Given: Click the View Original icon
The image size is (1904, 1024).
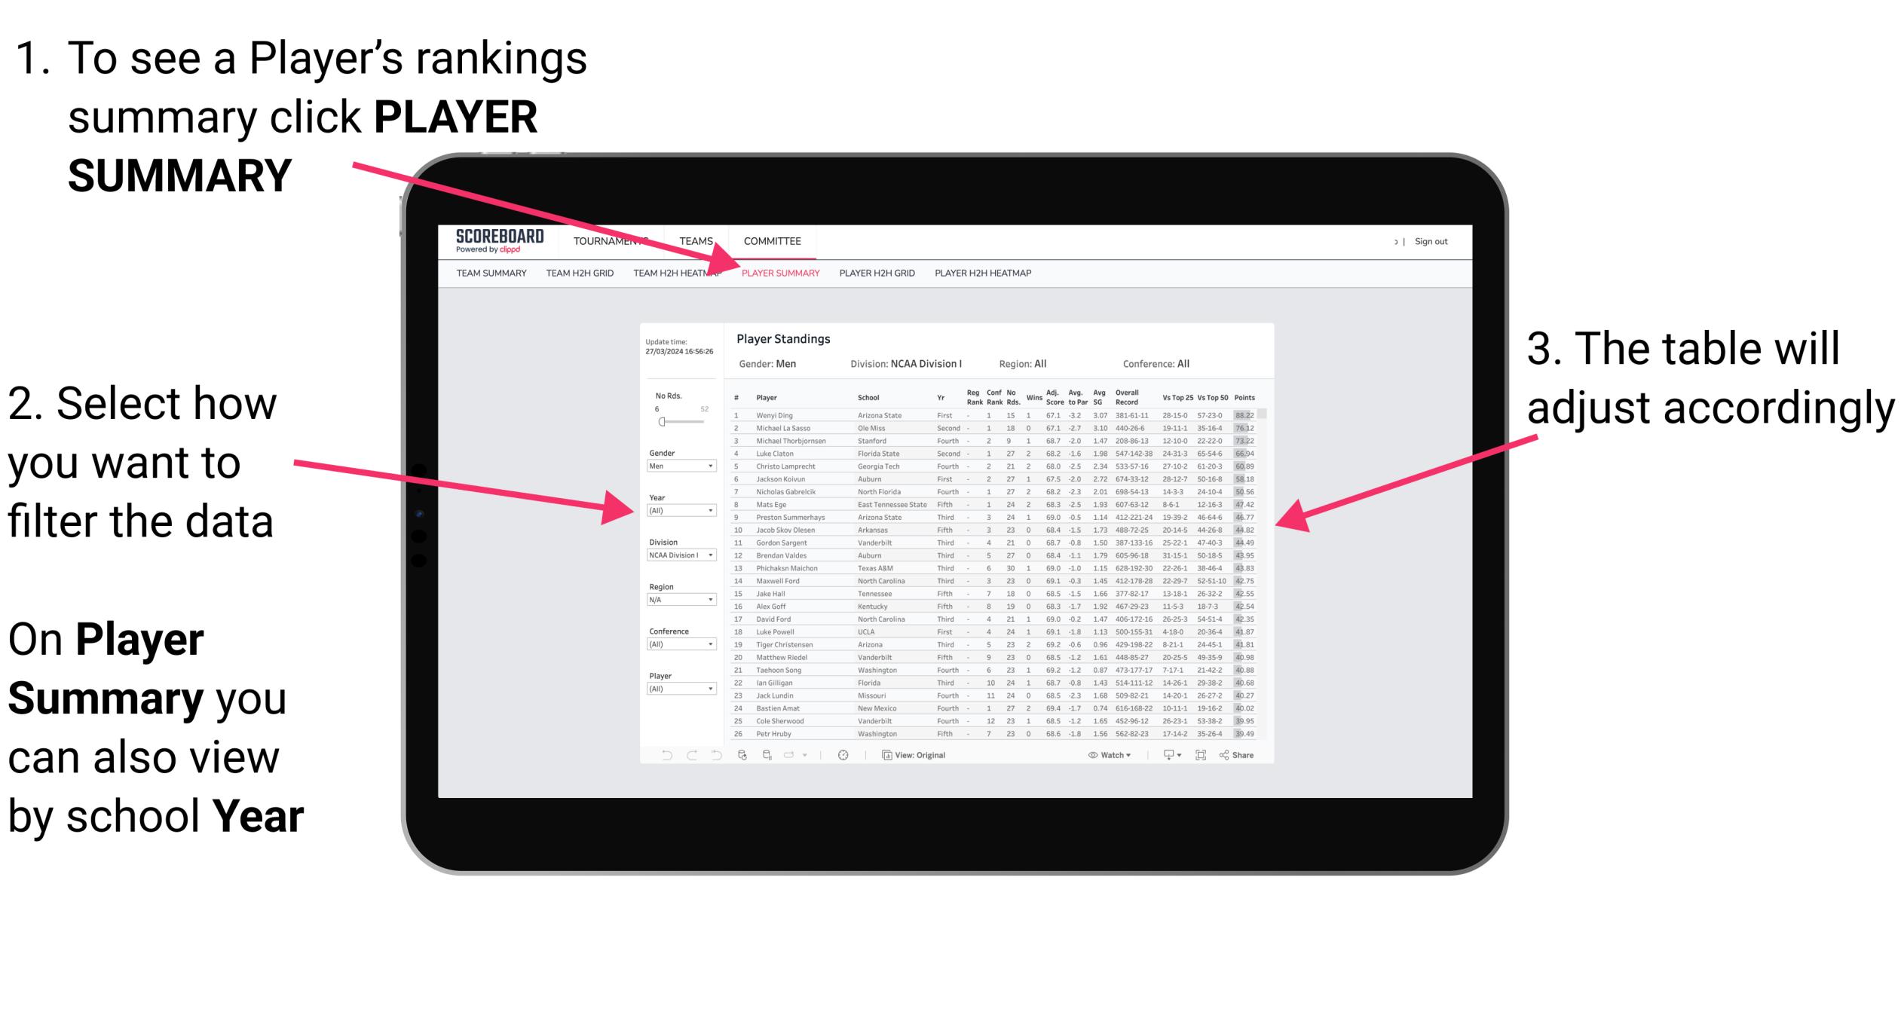Looking at the screenshot, I should pos(883,754).
